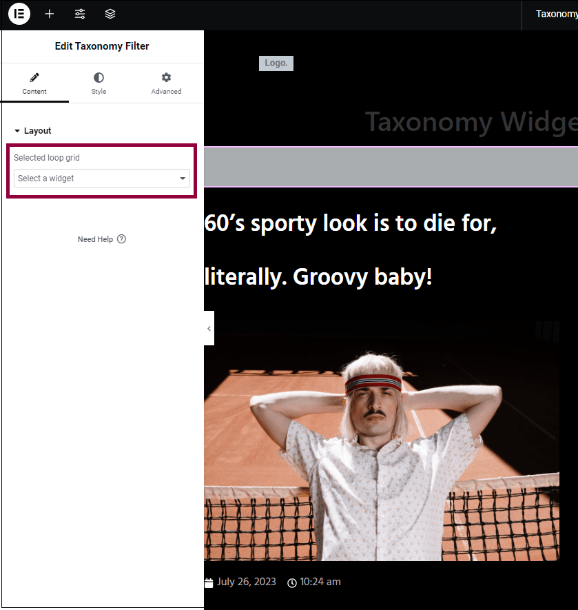This screenshot has width=578, height=610.
Task: Open the Structure navigator layers icon
Action: coord(110,14)
